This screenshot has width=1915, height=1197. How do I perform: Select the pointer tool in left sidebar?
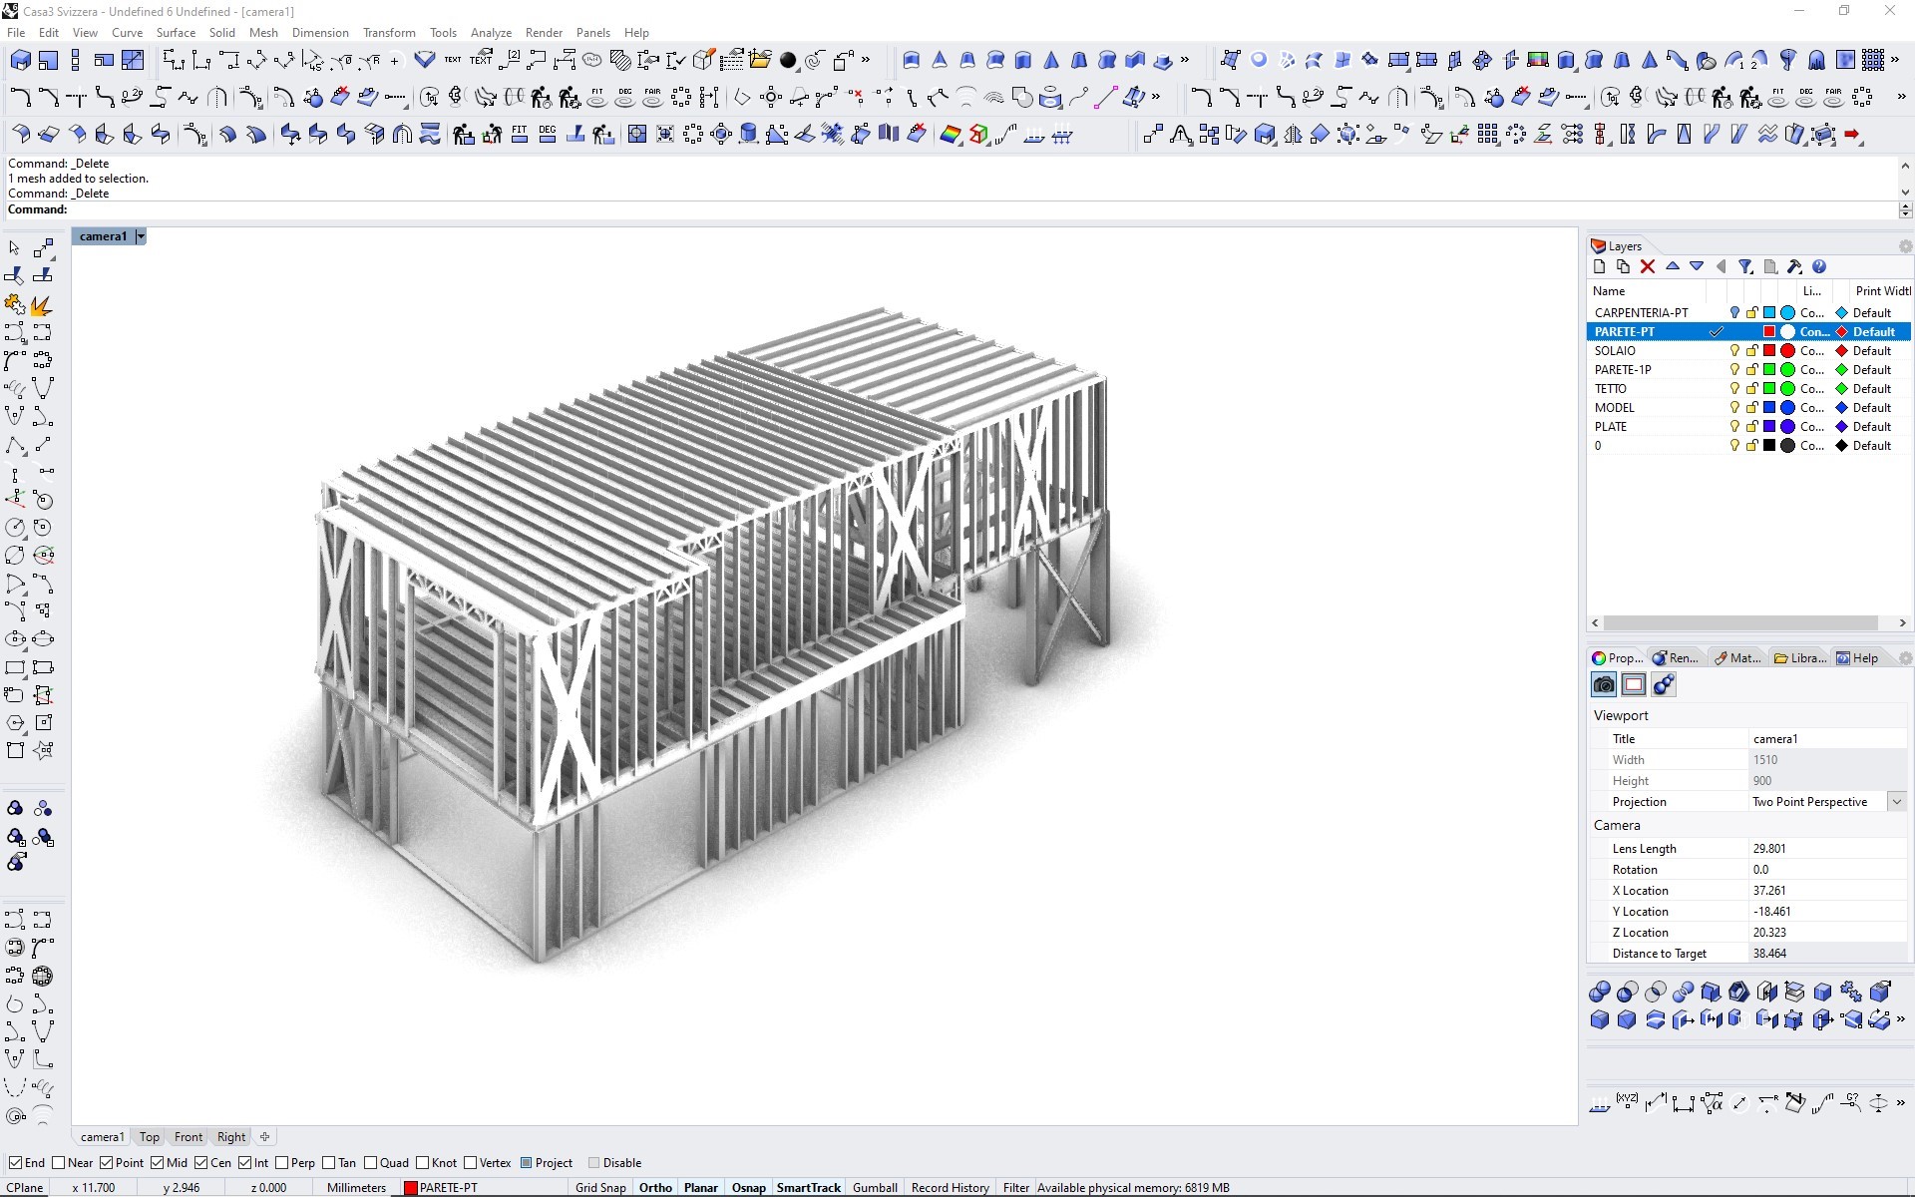coord(14,247)
